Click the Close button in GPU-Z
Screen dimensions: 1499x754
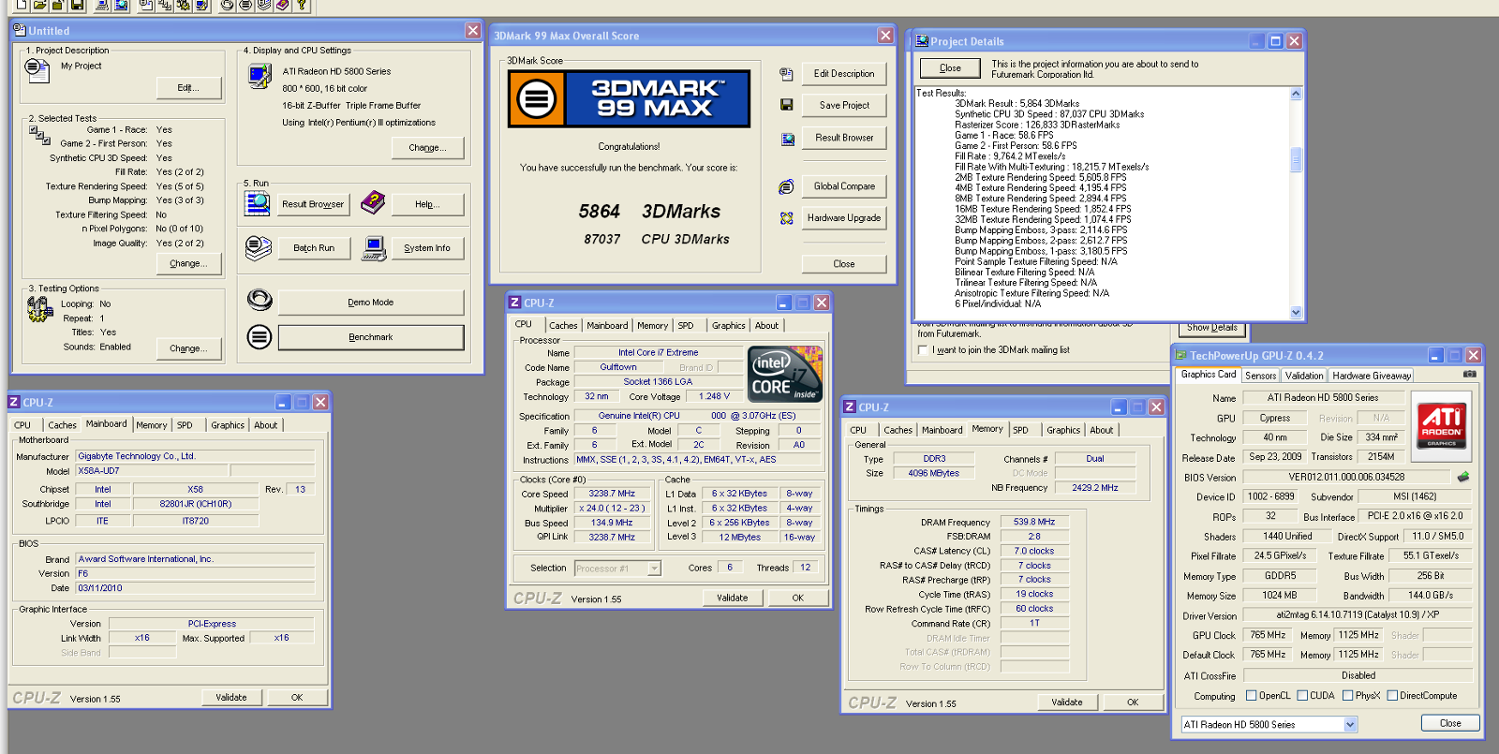[1450, 723]
